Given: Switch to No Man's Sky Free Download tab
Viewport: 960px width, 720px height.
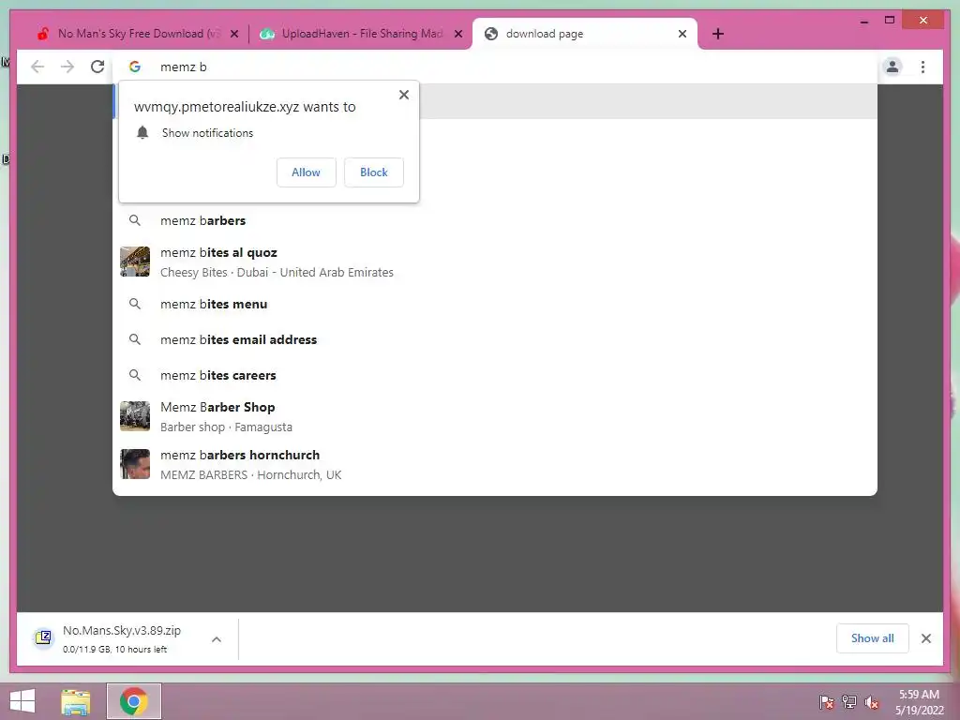Looking at the screenshot, I should pos(137,34).
